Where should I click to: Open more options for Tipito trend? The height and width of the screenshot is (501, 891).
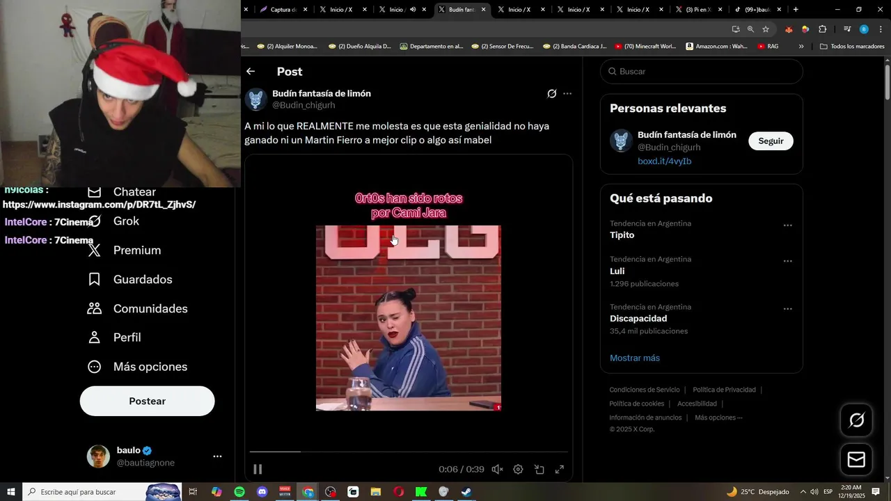coord(788,225)
